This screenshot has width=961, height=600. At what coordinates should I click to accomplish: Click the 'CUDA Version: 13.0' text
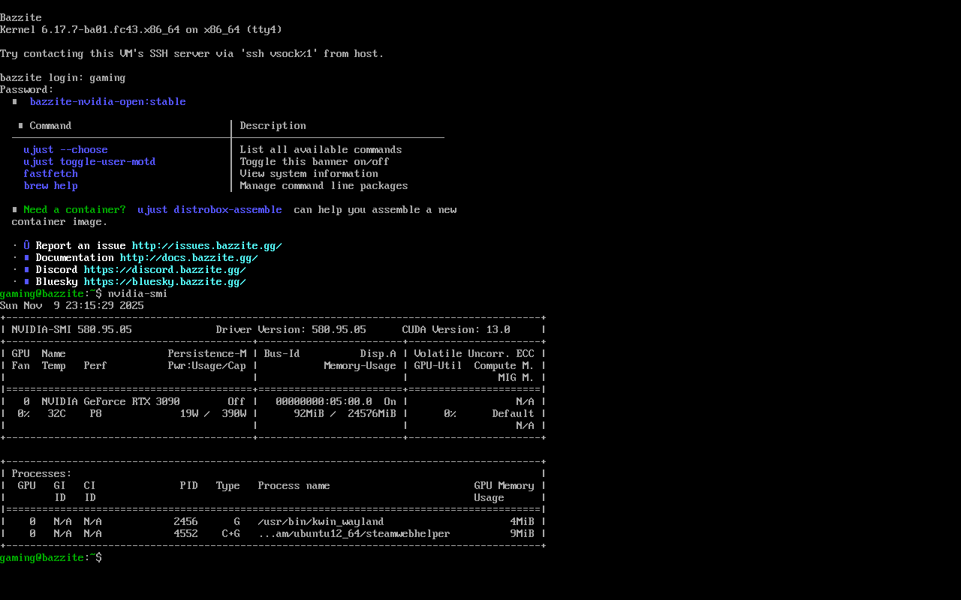coord(456,329)
